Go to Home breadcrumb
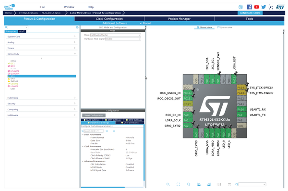This screenshot has width=288, height=191. coord(9,13)
